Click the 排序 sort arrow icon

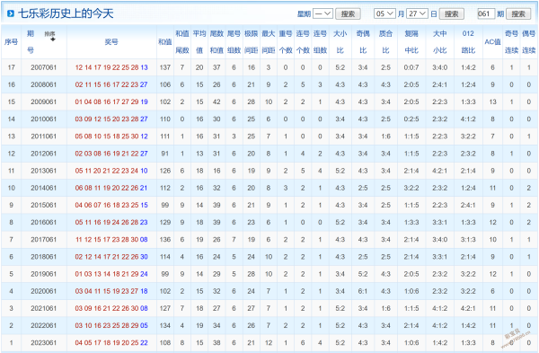[53, 40]
